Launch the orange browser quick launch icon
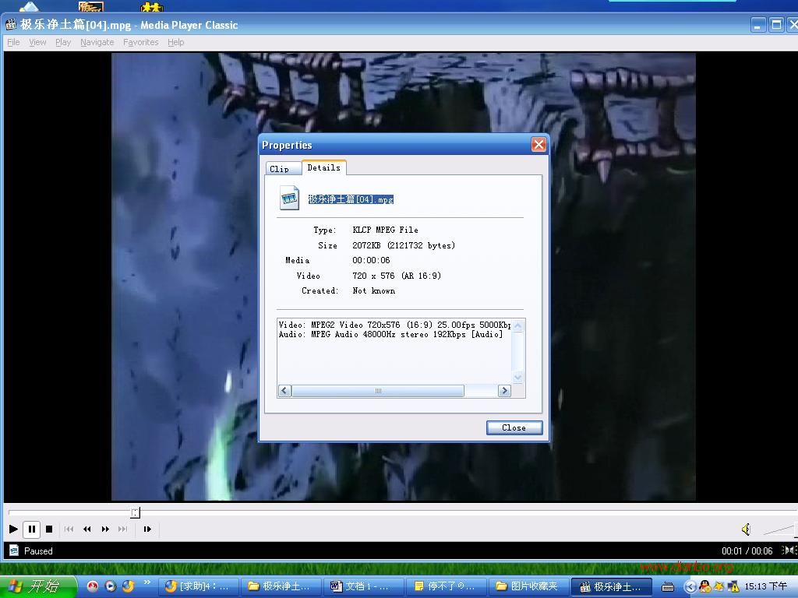 tap(129, 586)
